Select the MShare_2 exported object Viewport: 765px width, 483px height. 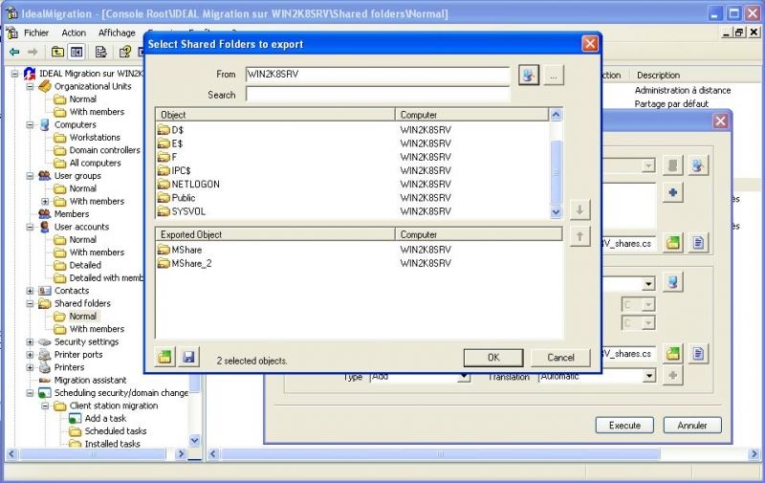click(190, 263)
